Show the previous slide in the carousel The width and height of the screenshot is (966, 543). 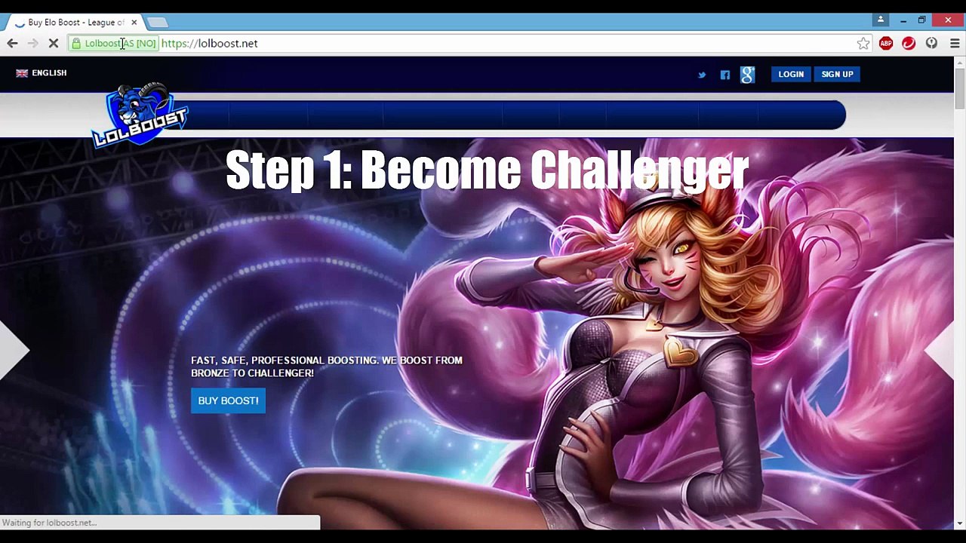(x=14, y=351)
